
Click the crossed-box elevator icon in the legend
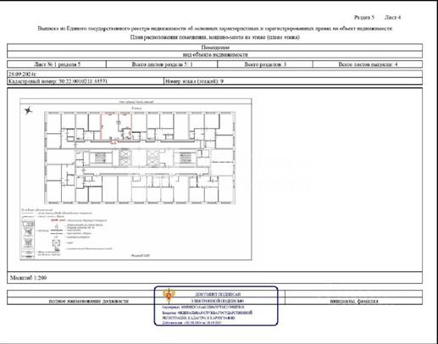coord(56,243)
